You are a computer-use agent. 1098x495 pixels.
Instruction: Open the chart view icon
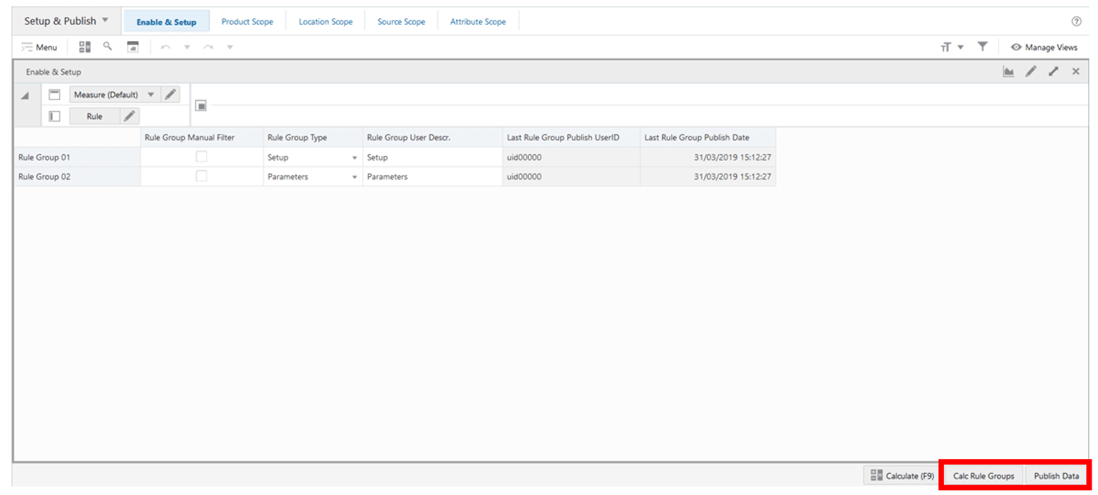(x=1008, y=71)
